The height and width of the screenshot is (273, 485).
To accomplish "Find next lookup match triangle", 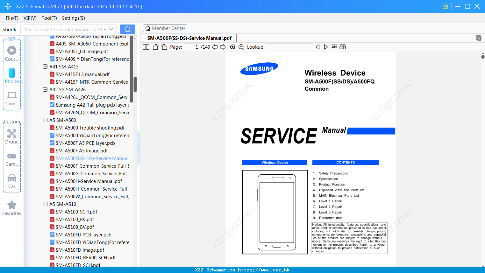I will pos(326,47).
